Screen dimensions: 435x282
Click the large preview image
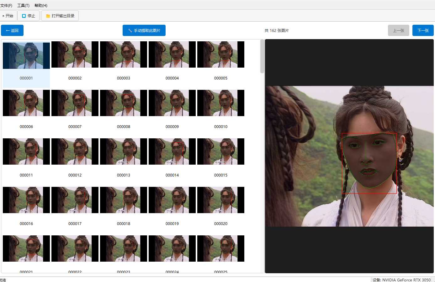click(x=349, y=156)
